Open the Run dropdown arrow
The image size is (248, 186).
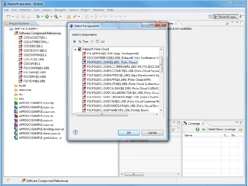(x=51, y=16)
